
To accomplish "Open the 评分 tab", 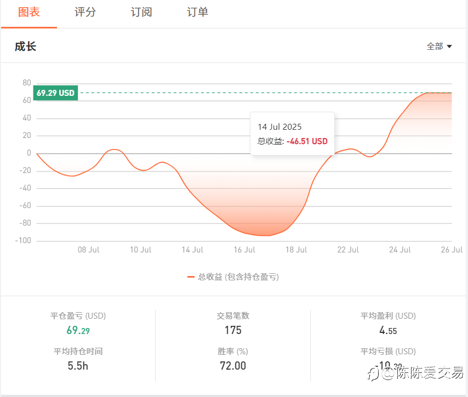I will click(85, 12).
